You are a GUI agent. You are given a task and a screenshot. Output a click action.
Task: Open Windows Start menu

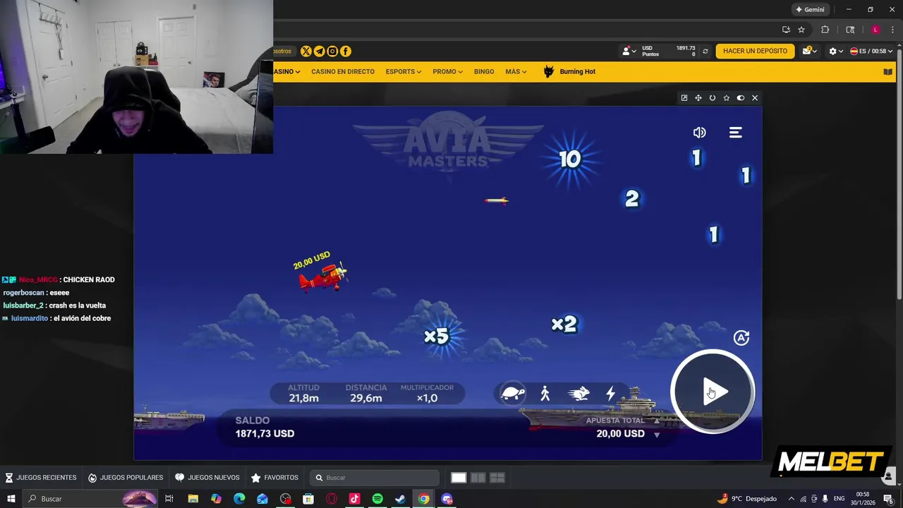click(x=11, y=499)
